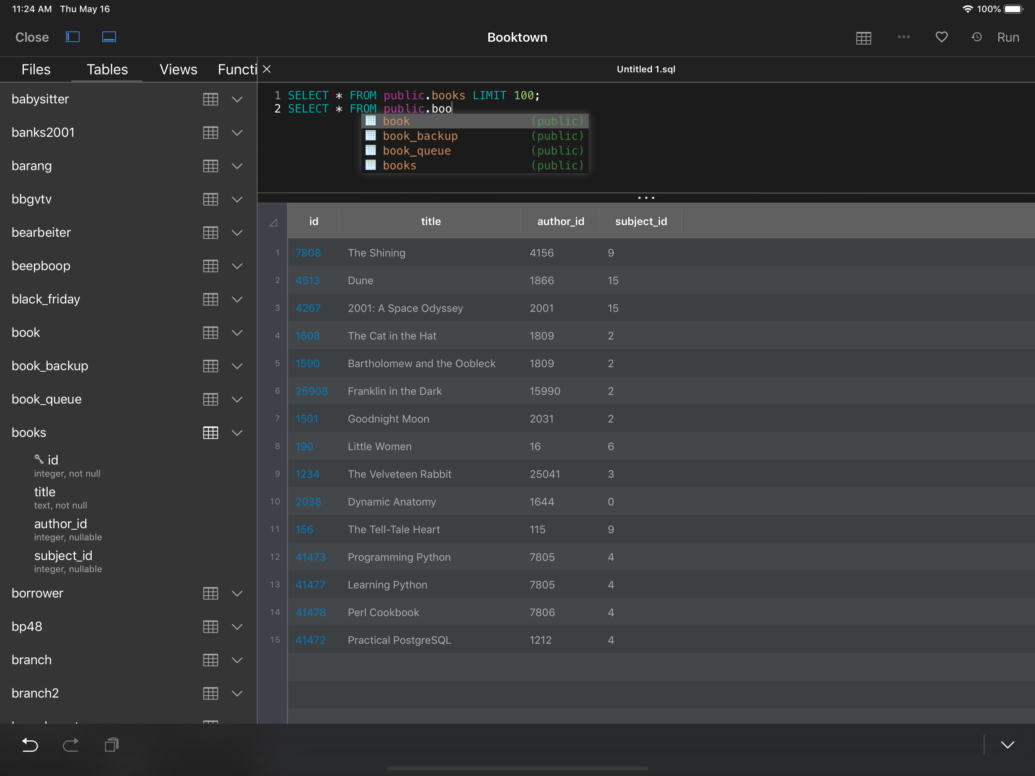
Task: Tap the heart favorite icon
Action: pyautogui.click(x=941, y=37)
